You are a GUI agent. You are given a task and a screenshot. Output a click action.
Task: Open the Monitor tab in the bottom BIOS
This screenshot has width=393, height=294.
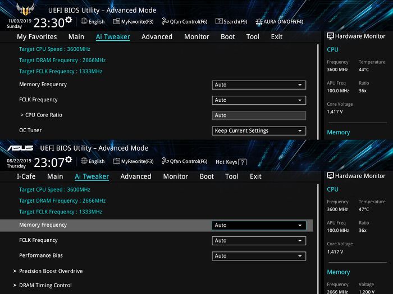[x=175, y=176]
